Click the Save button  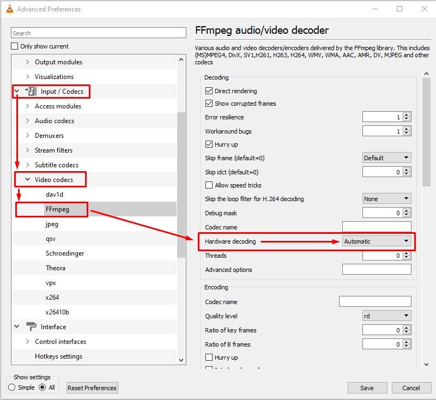pos(367,388)
